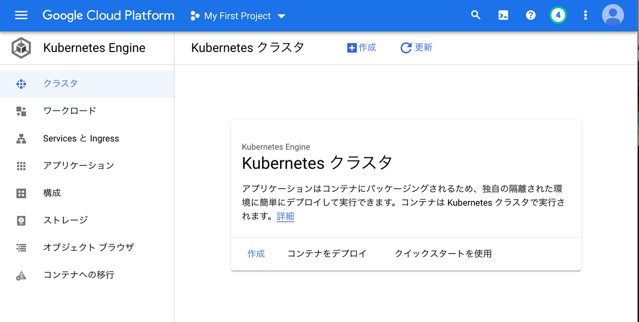Activate Cloud Shell terminal icon
Viewport: 639px width, 322px height.
pos(503,15)
